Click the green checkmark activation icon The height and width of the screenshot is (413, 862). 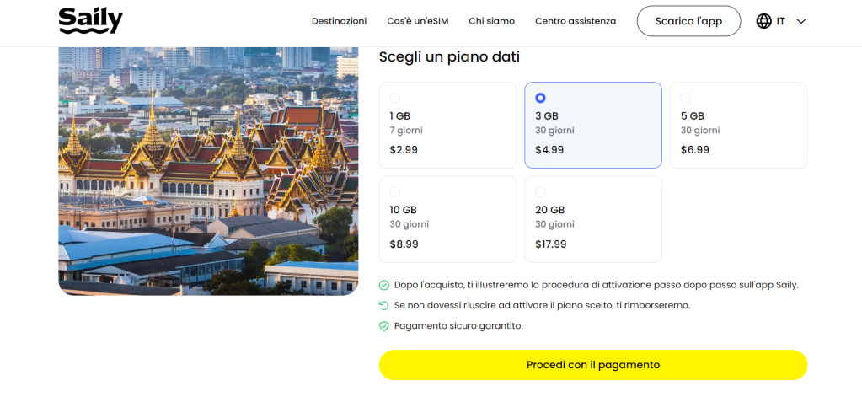[384, 285]
